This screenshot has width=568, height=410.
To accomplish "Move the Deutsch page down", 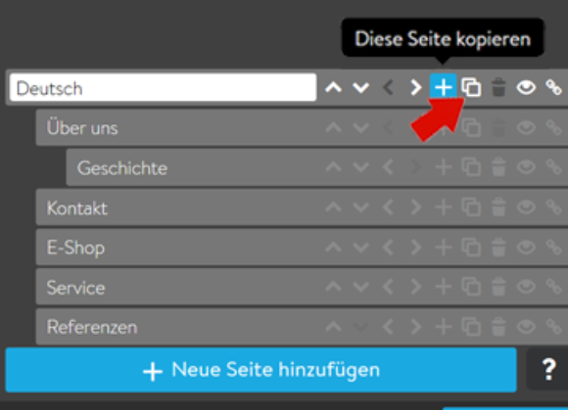I will [x=360, y=87].
